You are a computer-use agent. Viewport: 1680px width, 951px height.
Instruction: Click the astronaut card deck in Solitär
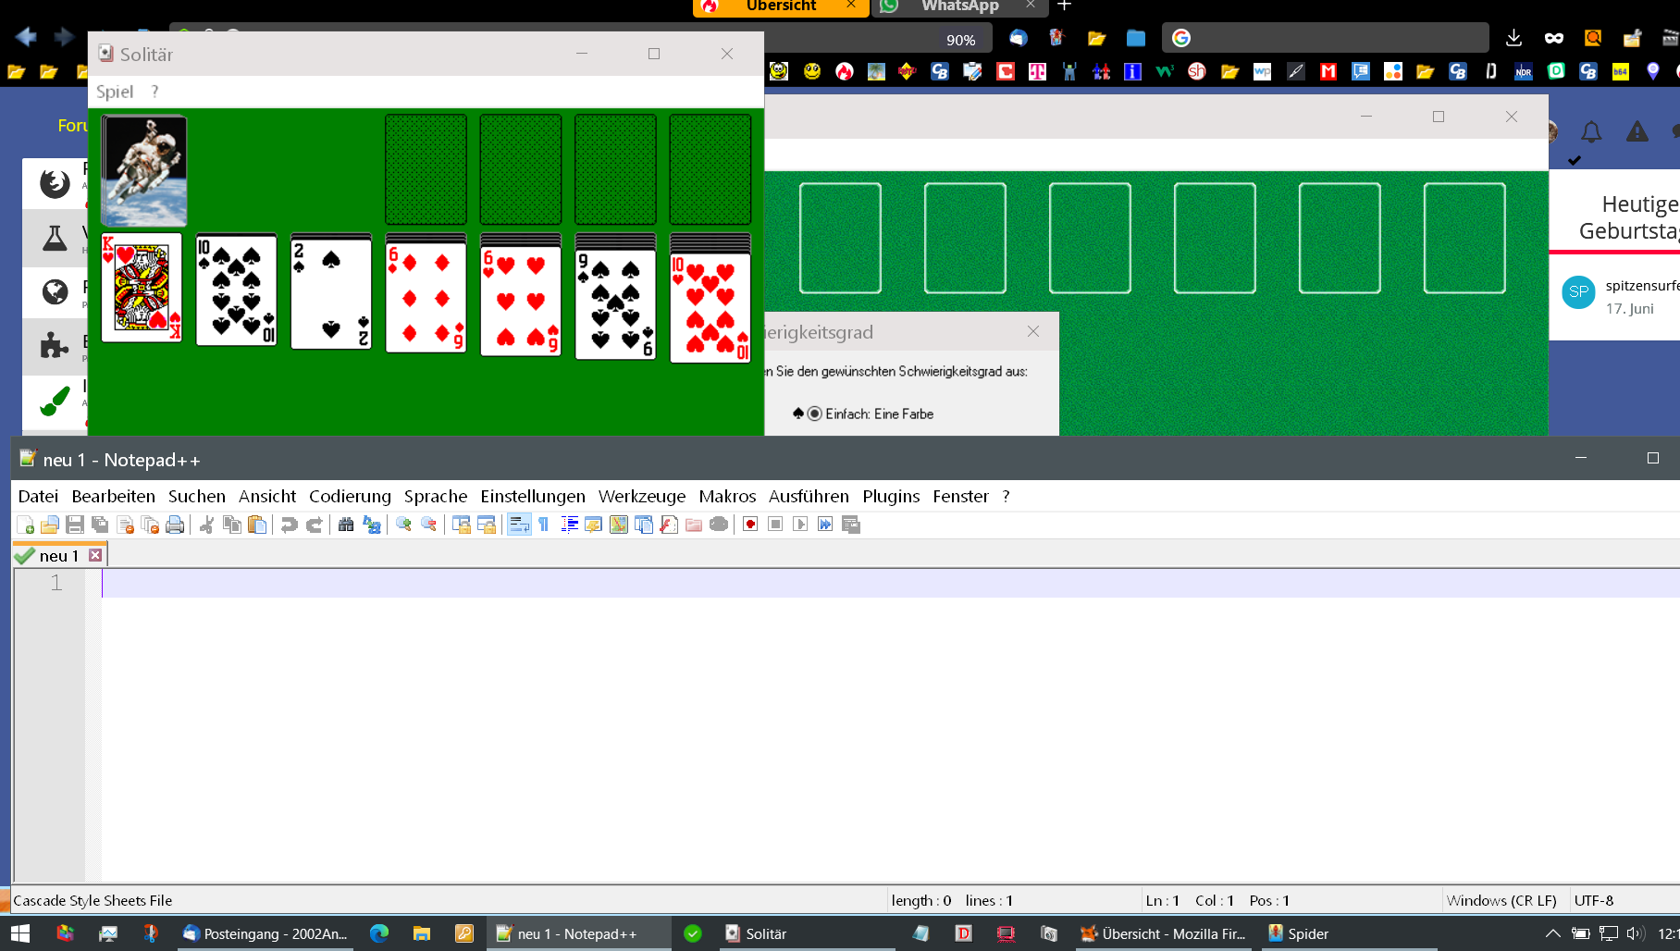click(144, 170)
